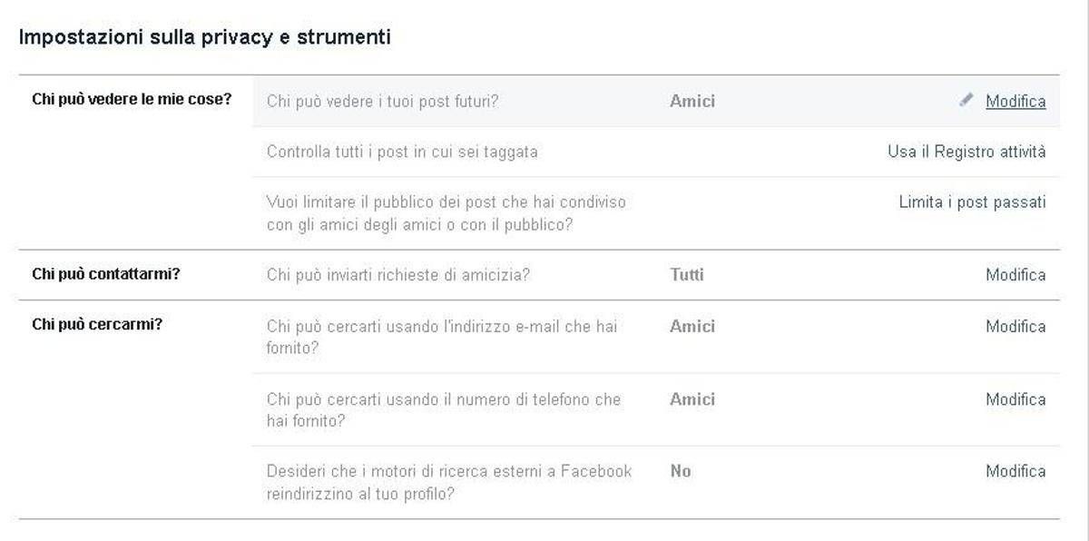Open 'Chi può inviarti richieste di amicizia?' row
1089x541 pixels.
(x=656, y=275)
